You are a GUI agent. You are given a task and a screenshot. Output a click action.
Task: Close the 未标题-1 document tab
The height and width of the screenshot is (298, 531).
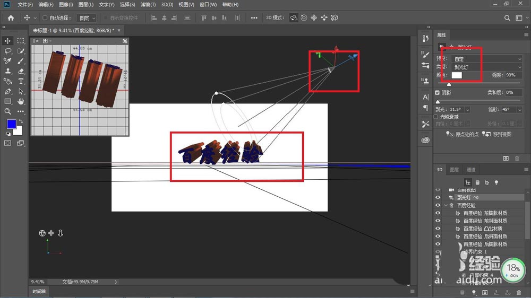119,30
